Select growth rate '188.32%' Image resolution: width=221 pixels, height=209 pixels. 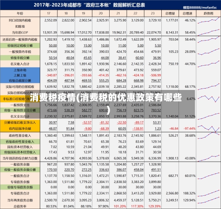tap(189, 193)
